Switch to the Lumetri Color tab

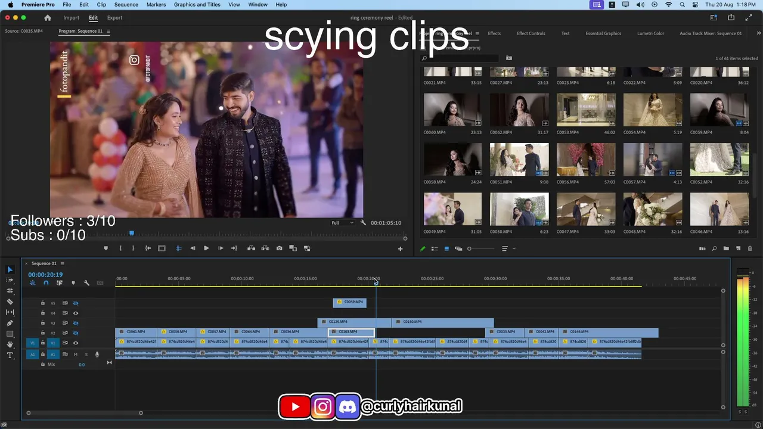click(650, 33)
